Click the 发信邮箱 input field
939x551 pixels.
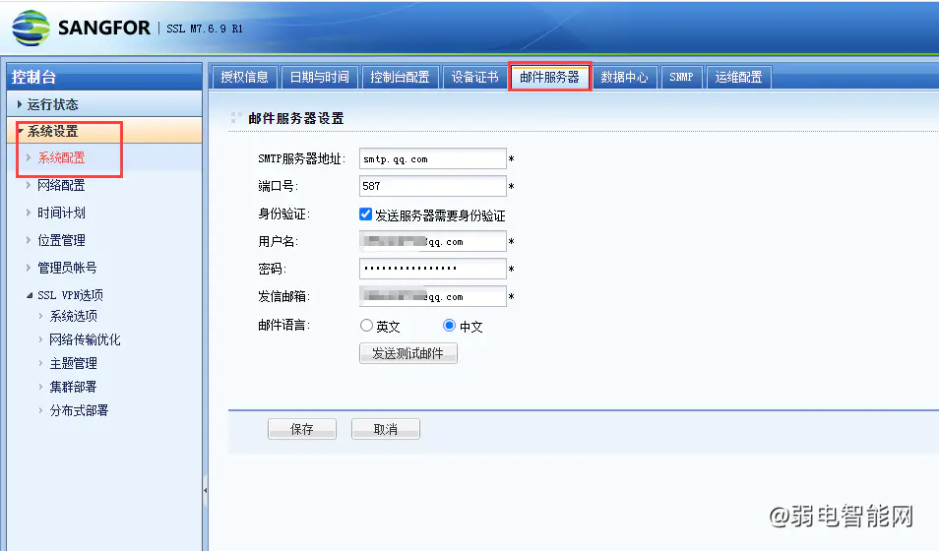pyautogui.click(x=433, y=296)
